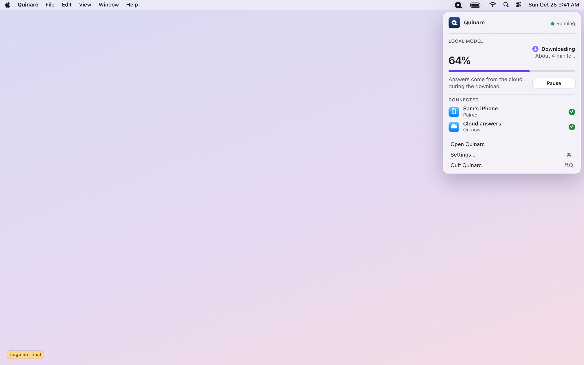Open Control Center icon

(519, 5)
